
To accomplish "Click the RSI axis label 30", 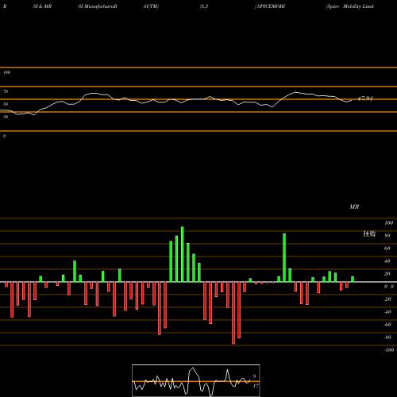I will (6, 117).
